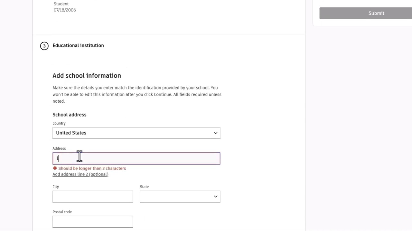Click the Educational institution section heading

coord(78,46)
